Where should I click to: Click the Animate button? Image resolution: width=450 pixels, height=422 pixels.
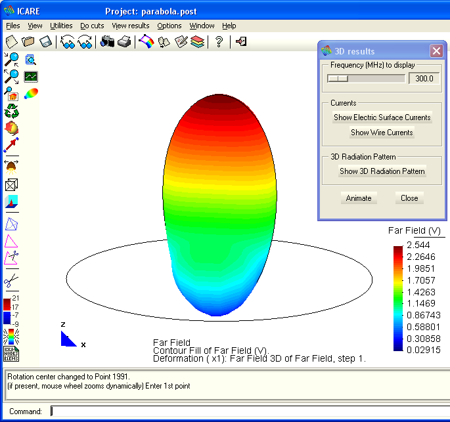[x=359, y=198]
